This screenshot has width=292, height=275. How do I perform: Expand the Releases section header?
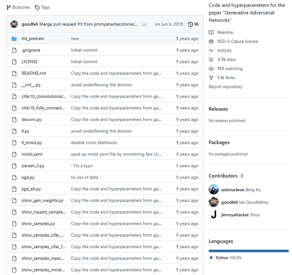(x=218, y=109)
